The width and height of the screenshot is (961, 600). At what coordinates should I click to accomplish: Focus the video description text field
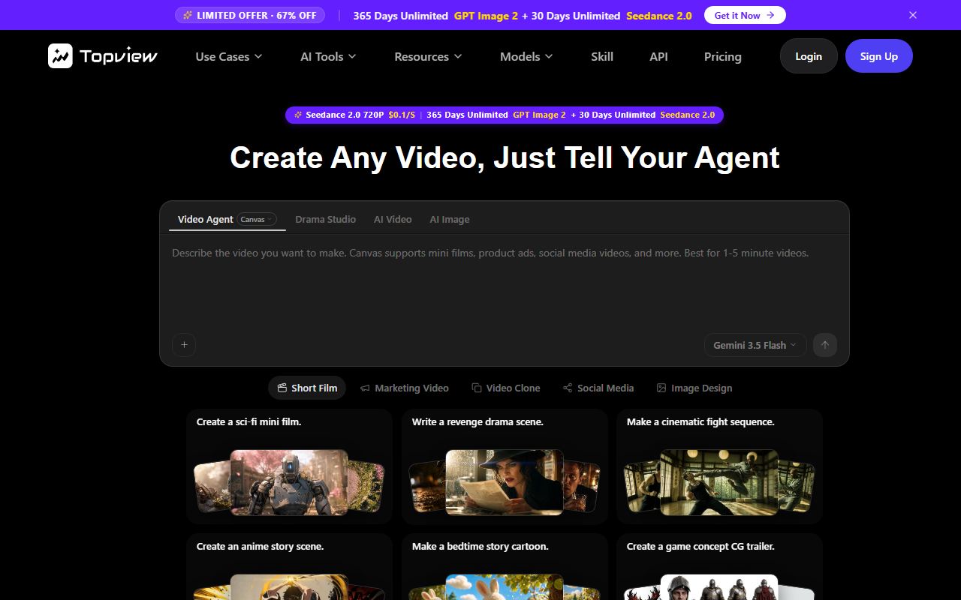coord(505,283)
